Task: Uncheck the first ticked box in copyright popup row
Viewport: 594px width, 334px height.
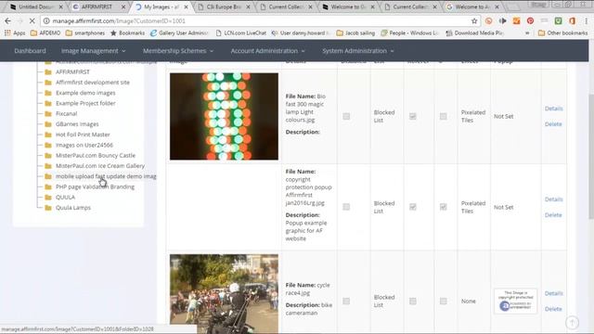Action: (x=413, y=207)
